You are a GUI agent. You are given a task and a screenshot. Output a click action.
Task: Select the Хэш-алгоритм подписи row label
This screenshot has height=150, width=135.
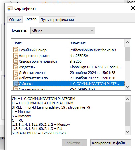[x=38, y=61]
